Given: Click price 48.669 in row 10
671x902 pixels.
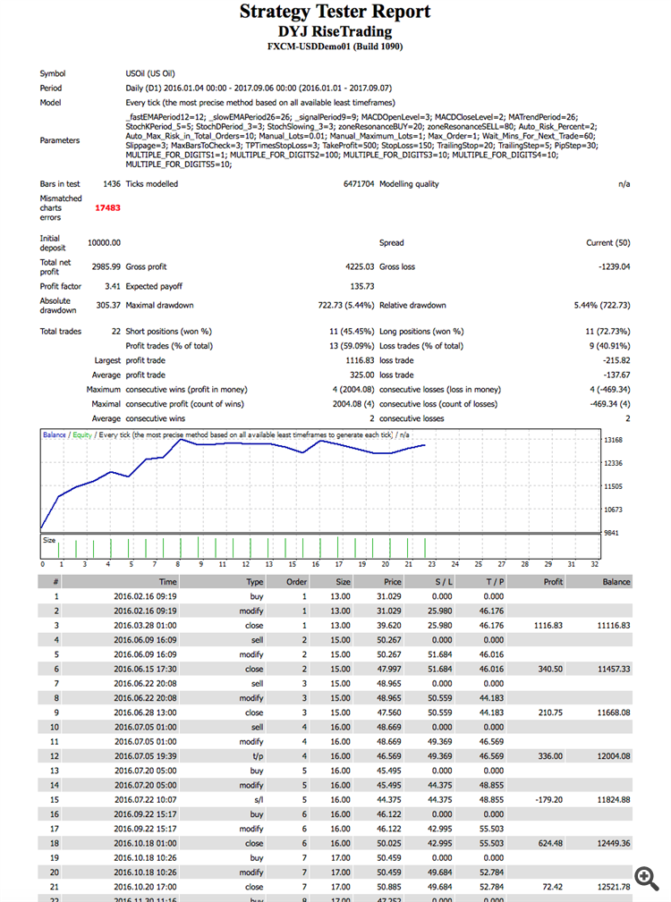Looking at the screenshot, I should [389, 727].
